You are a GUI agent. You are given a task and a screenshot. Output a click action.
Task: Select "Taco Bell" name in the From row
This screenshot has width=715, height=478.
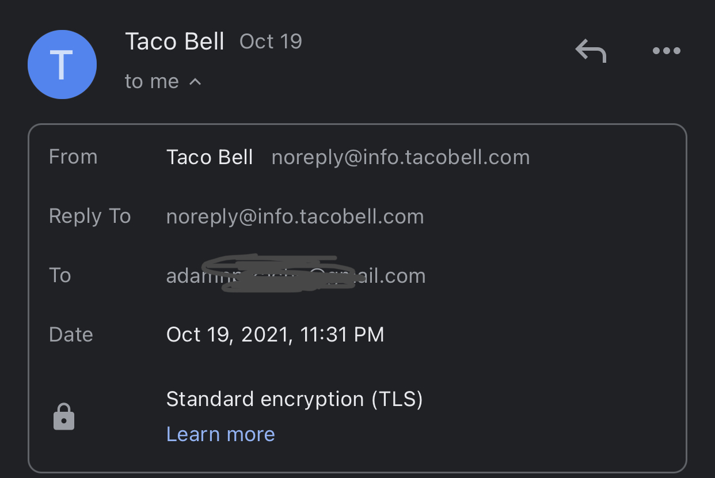(210, 157)
